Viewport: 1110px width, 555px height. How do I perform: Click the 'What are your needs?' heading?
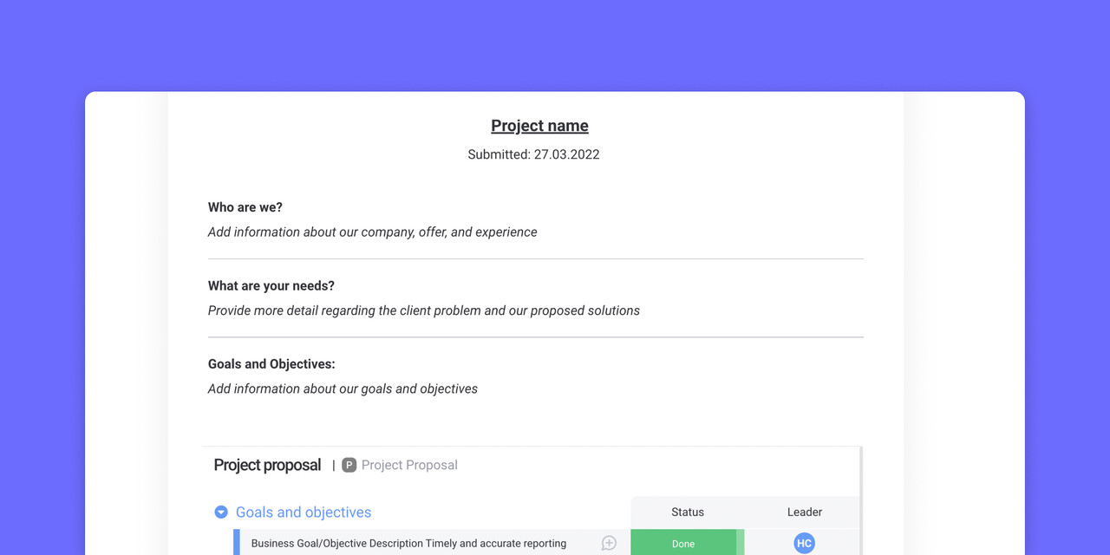click(271, 285)
